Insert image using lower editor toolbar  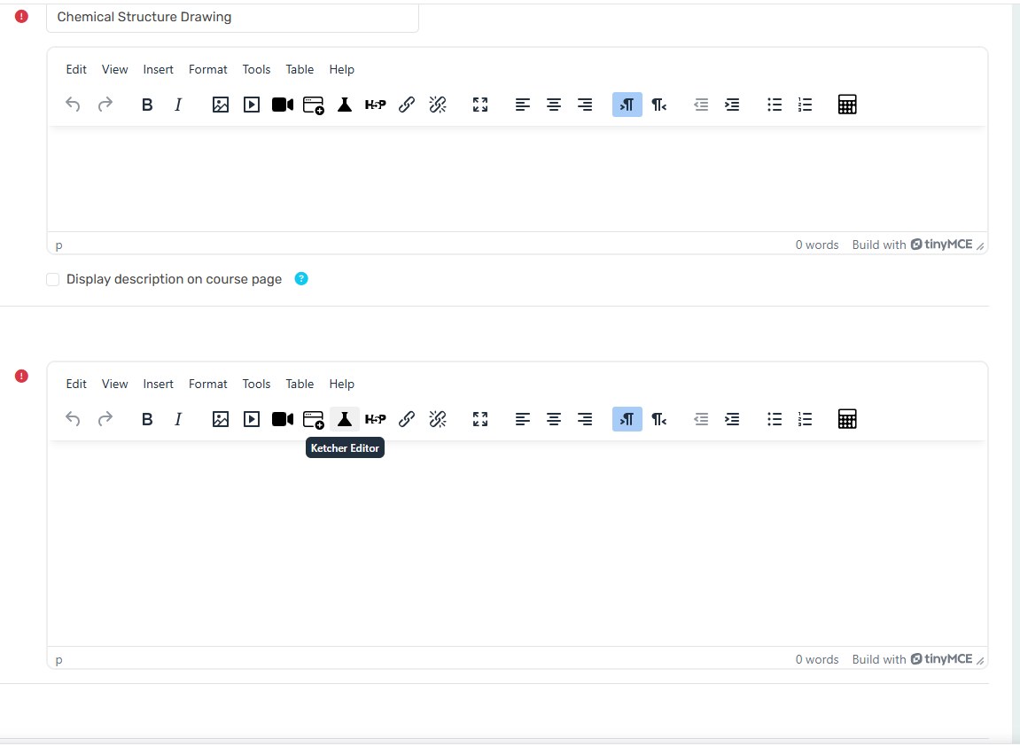(221, 419)
